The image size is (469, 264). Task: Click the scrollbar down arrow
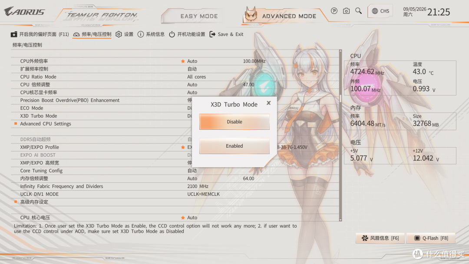pyautogui.click(x=340, y=220)
